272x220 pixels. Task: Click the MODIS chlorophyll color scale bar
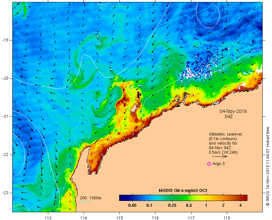(183, 198)
